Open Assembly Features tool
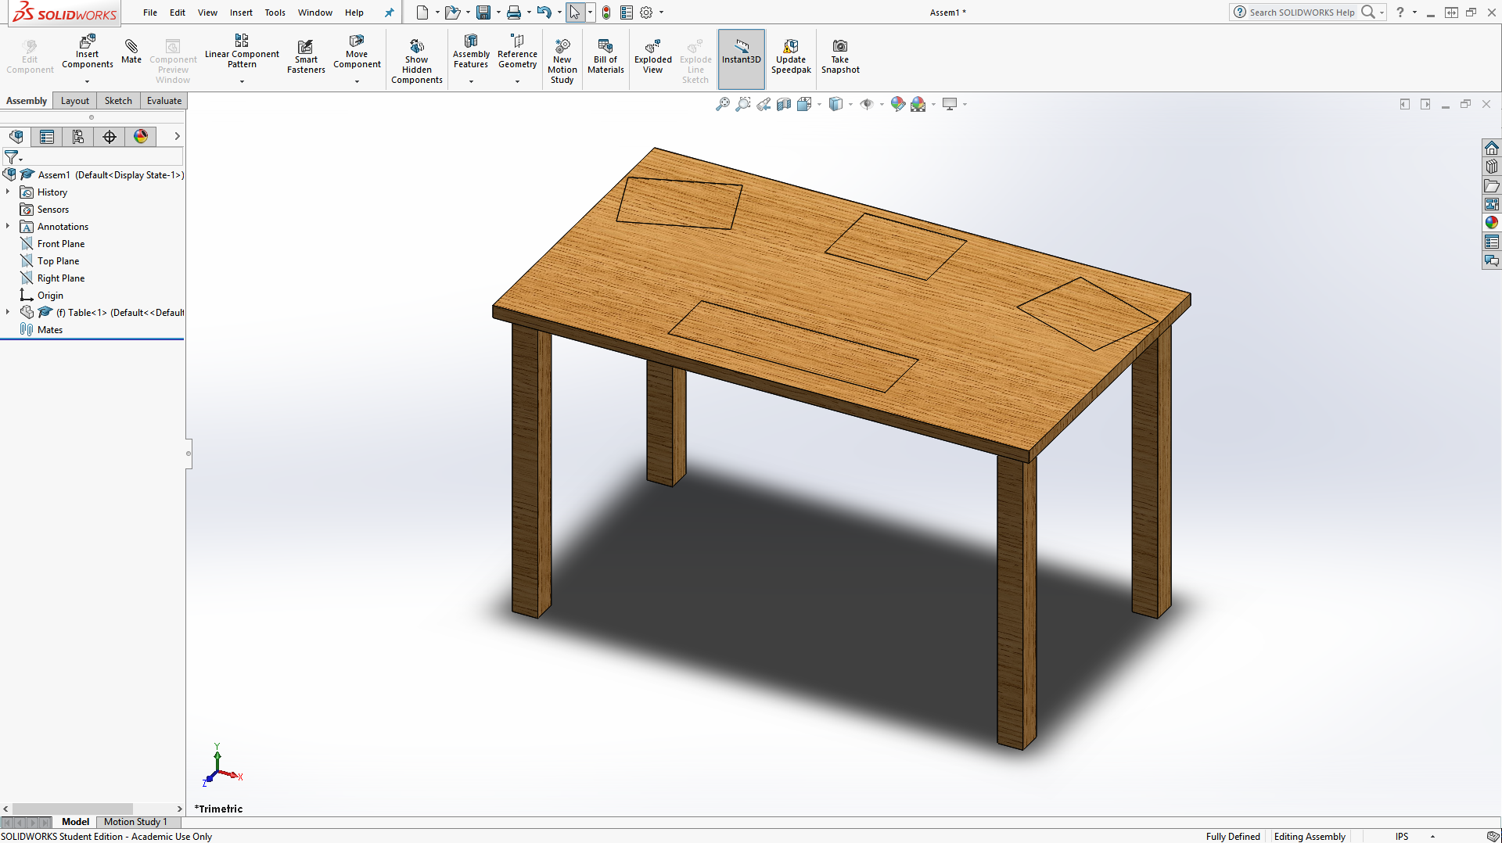 [x=471, y=52]
